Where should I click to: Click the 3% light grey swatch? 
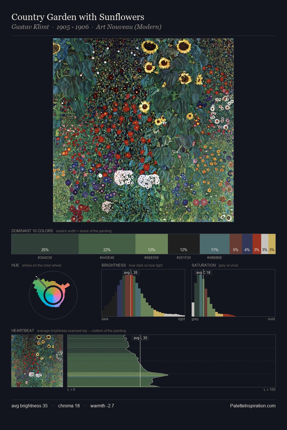pyautogui.click(x=265, y=244)
